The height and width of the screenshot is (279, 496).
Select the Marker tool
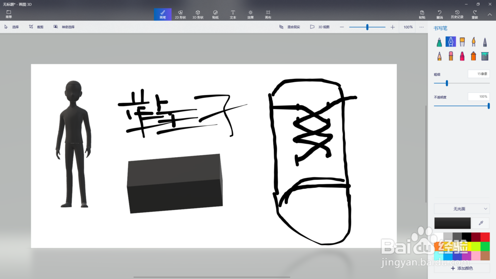point(439,42)
